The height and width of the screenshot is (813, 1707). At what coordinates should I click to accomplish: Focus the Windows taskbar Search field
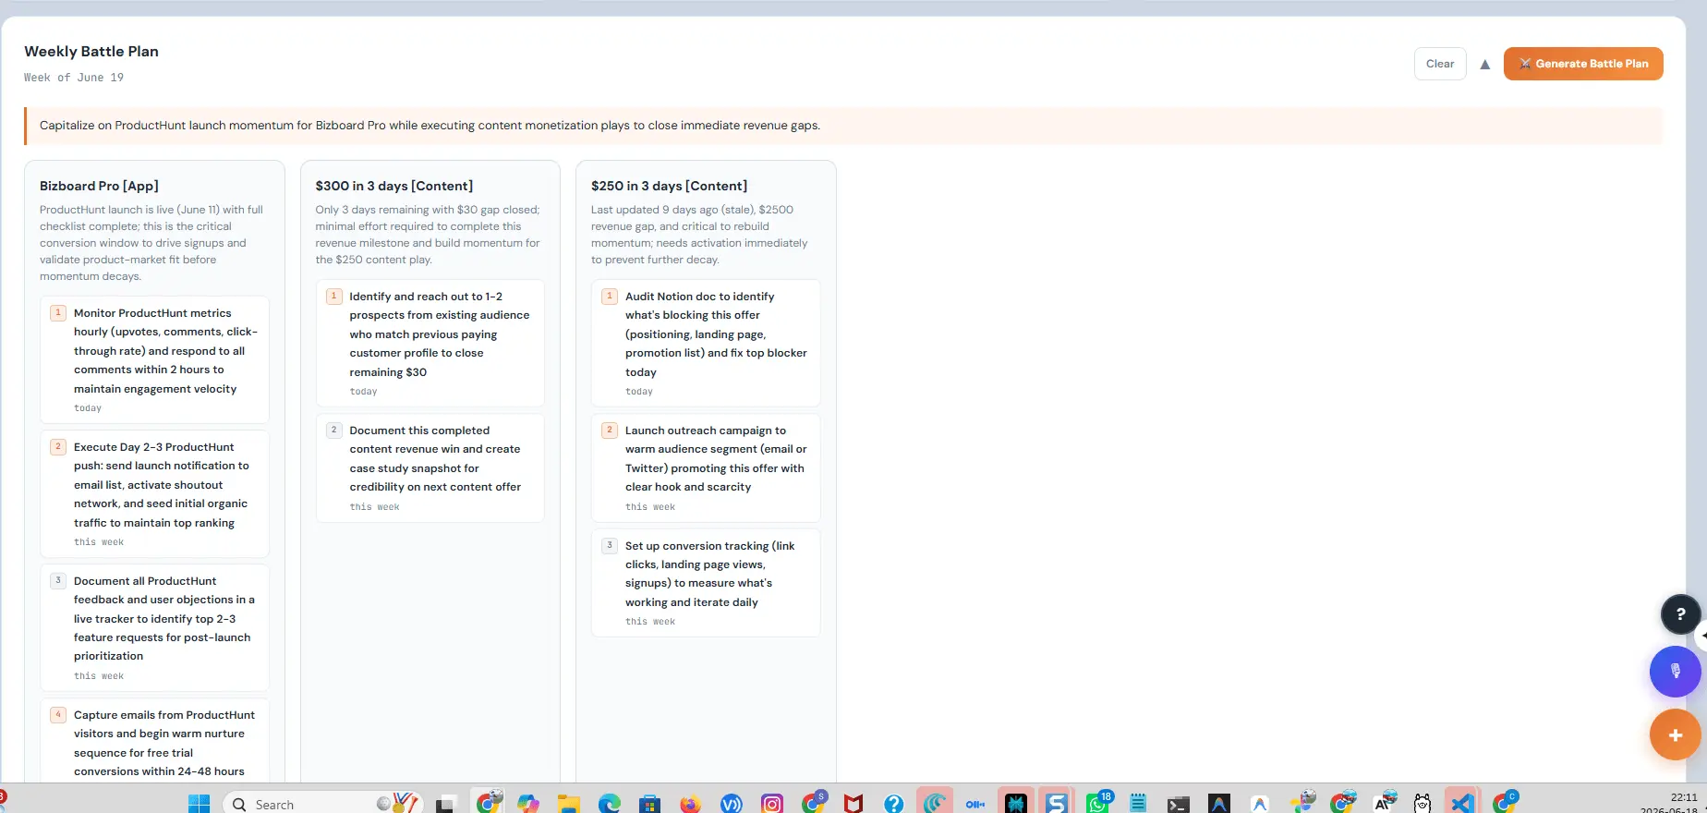click(322, 804)
